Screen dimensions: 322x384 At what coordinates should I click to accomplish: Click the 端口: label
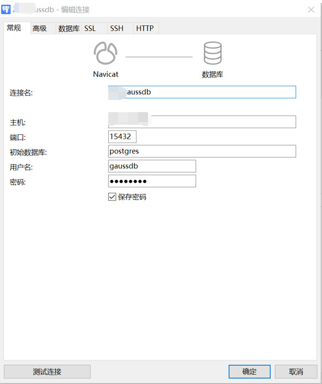tap(18, 138)
